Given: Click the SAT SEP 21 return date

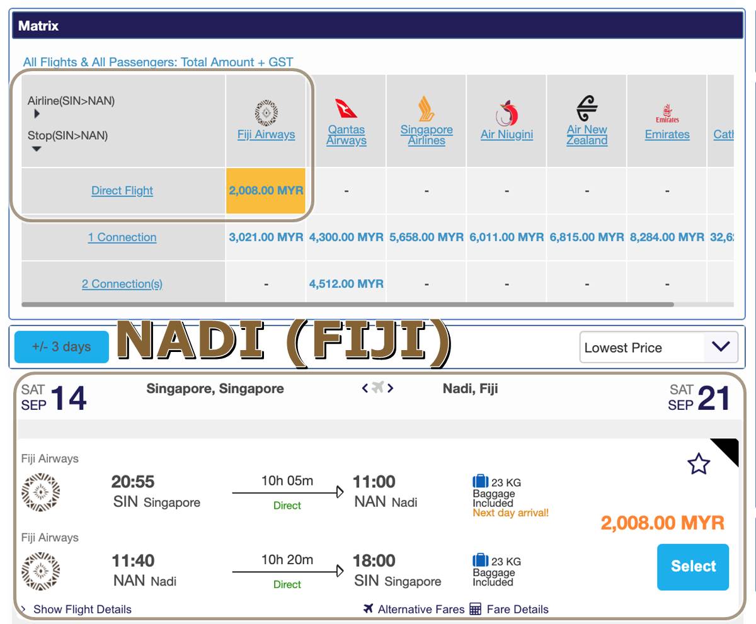Looking at the screenshot, I should point(699,397).
